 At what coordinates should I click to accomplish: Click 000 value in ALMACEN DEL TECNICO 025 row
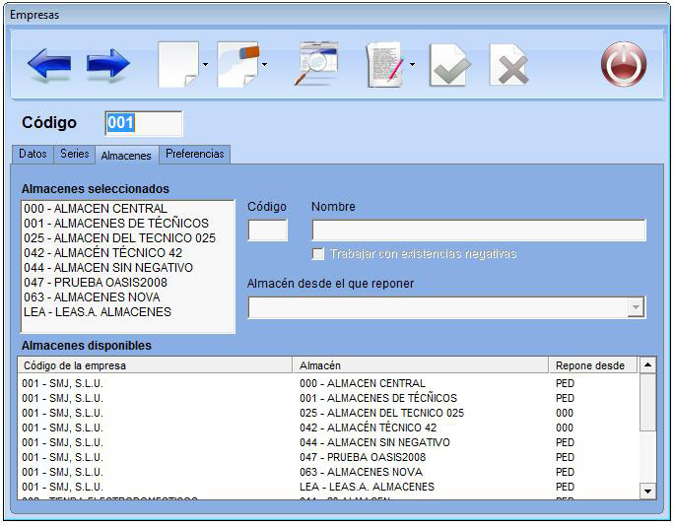point(565,413)
